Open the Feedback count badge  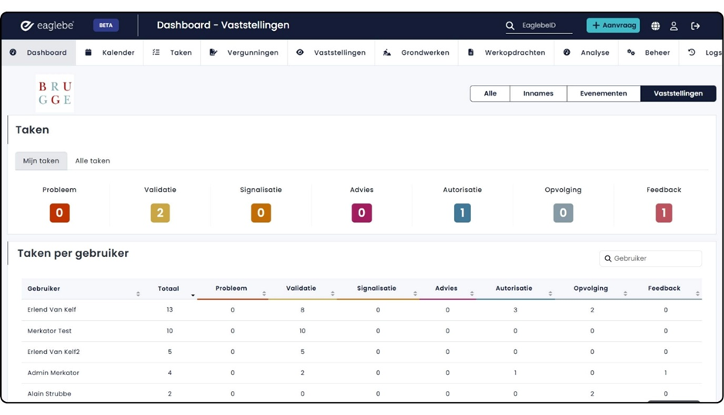[664, 213]
